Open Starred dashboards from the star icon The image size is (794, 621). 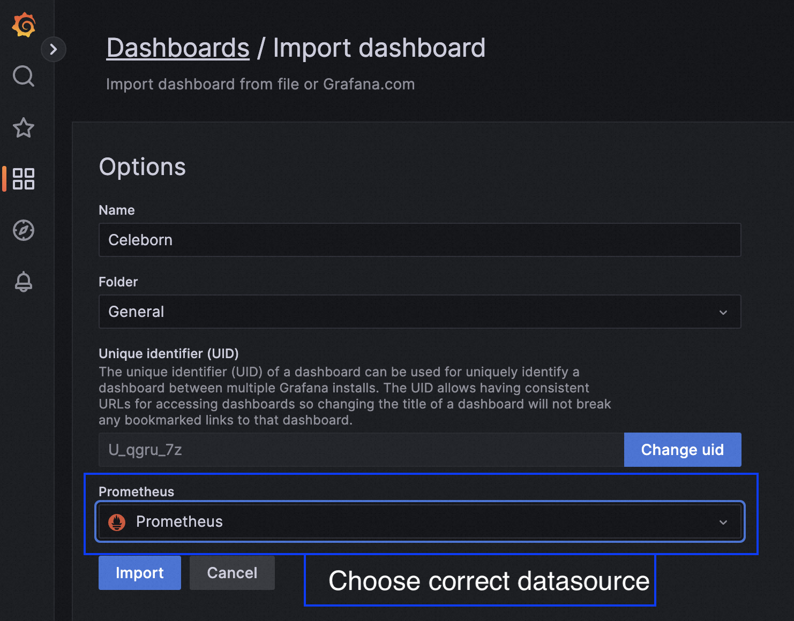24,128
